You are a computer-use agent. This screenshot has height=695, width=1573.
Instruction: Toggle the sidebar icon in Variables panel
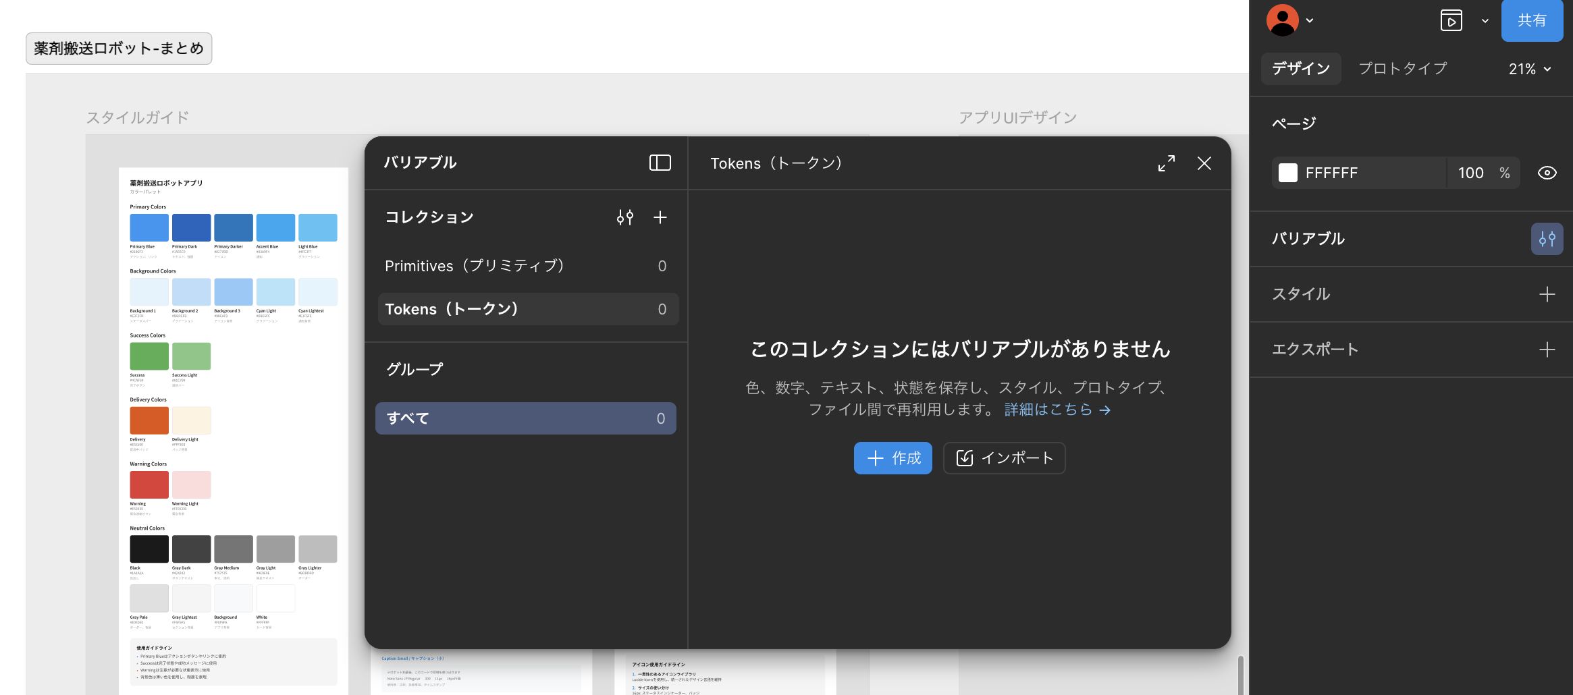[x=660, y=163]
